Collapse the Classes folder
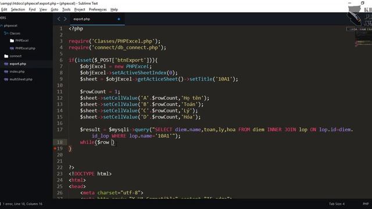The image size is (372, 209). tap(15, 34)
